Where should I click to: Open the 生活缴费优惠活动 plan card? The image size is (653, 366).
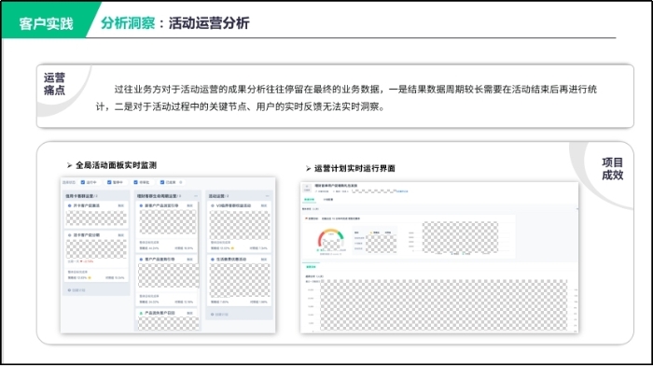240,280
